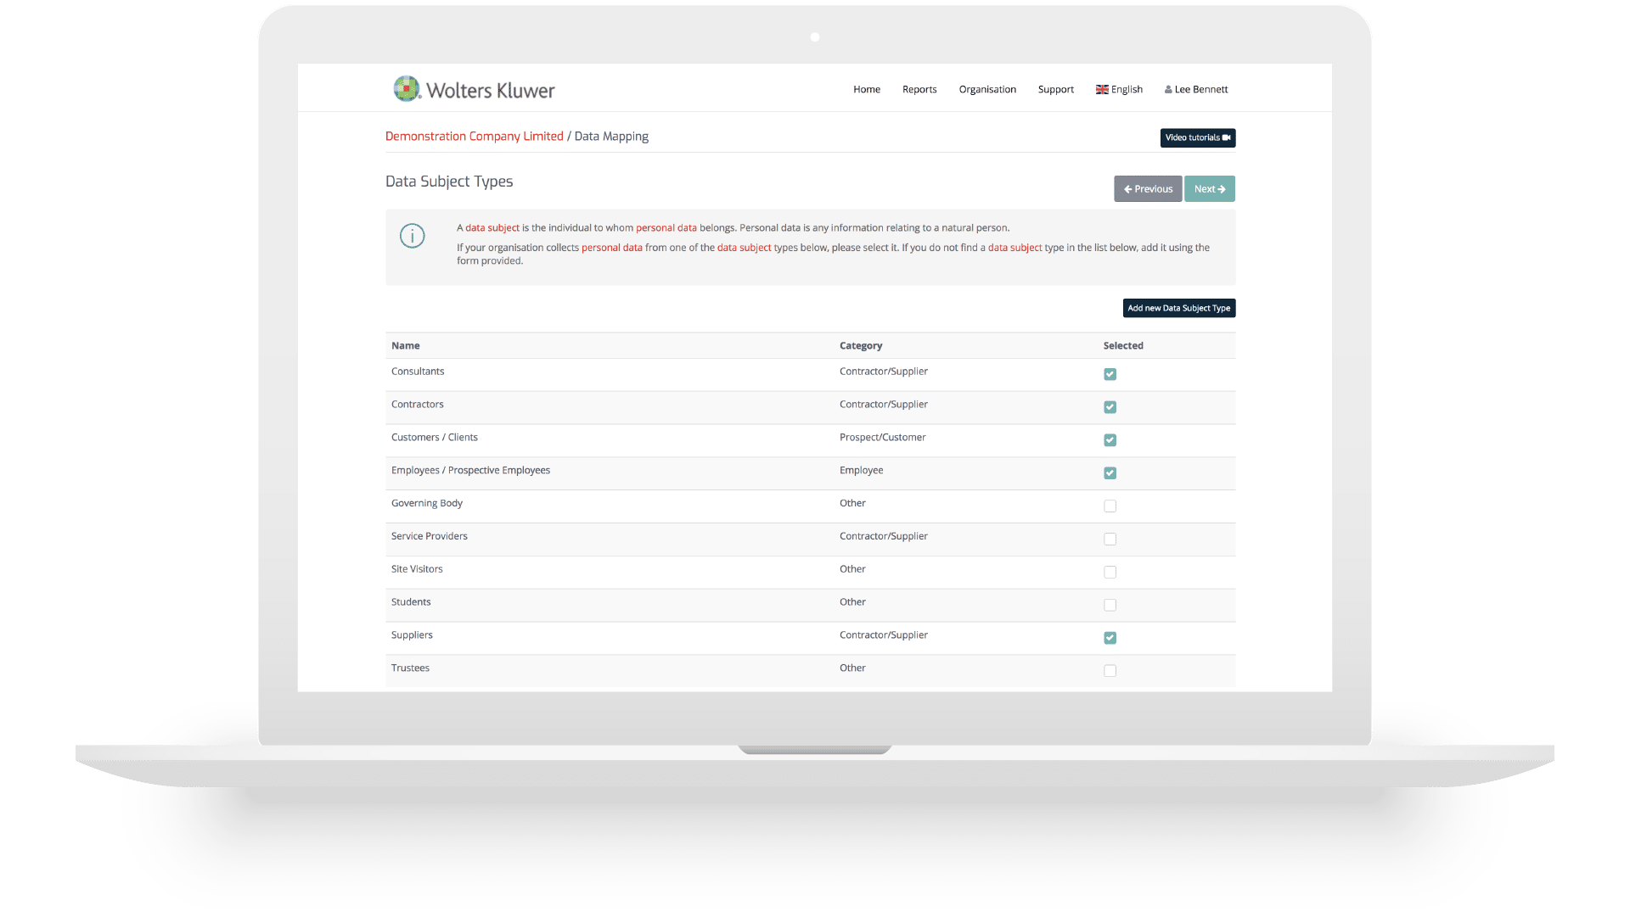
Task: Click Add new Data Subject Type
Action: [x=1179, y=308]
